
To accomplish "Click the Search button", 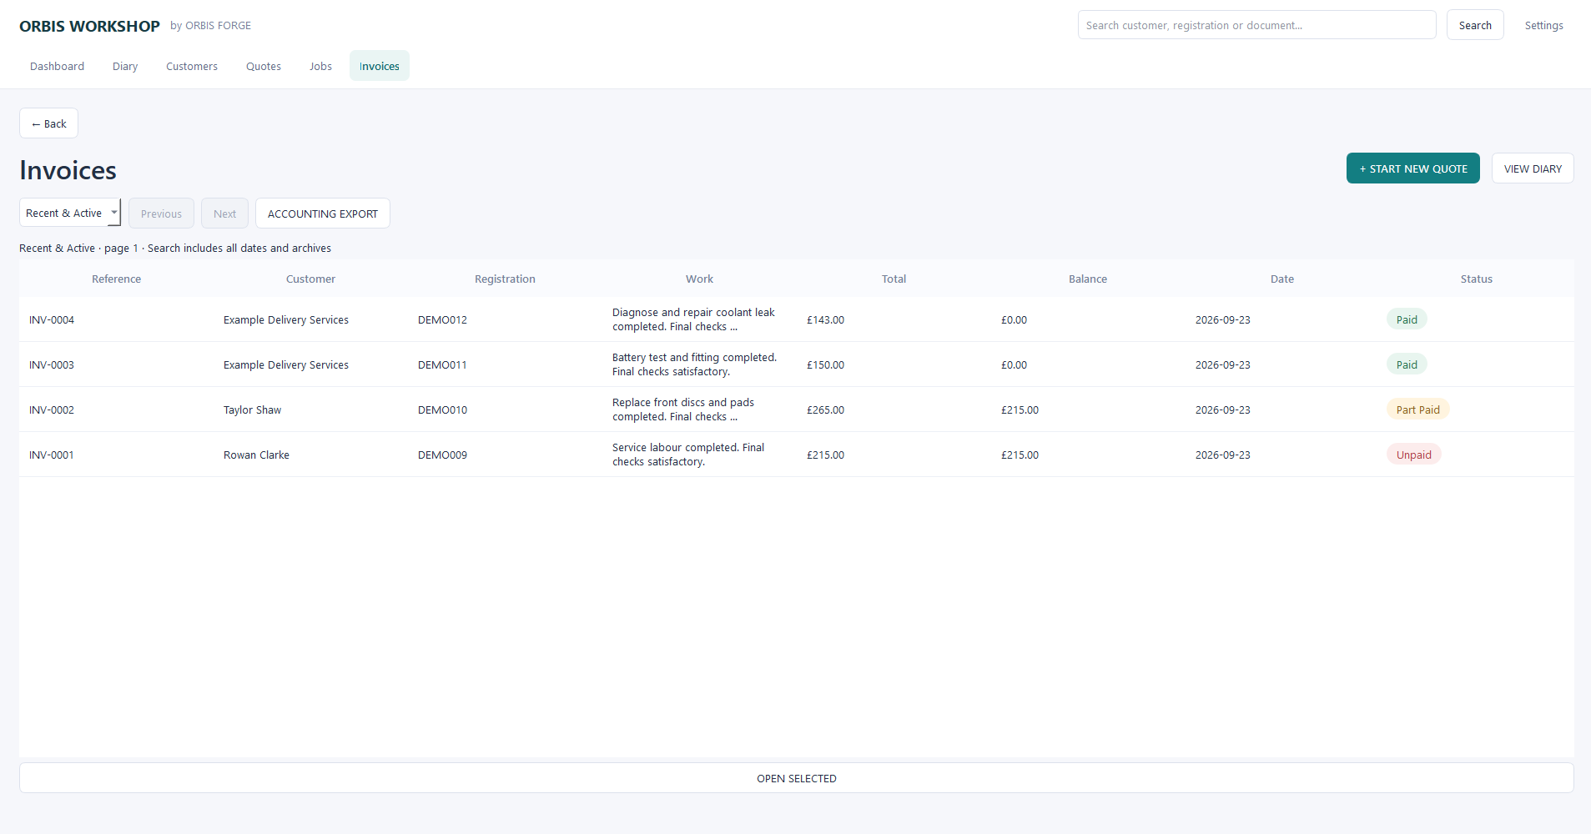I will (x=1475, y=25).
